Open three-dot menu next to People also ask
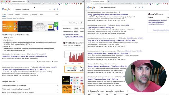 17,82
